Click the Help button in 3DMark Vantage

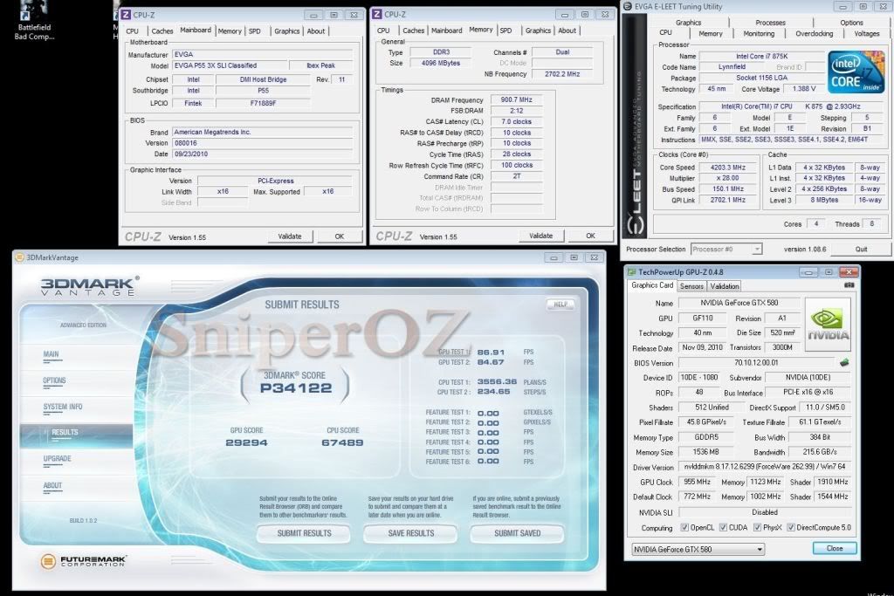click(x=560, y=305)
